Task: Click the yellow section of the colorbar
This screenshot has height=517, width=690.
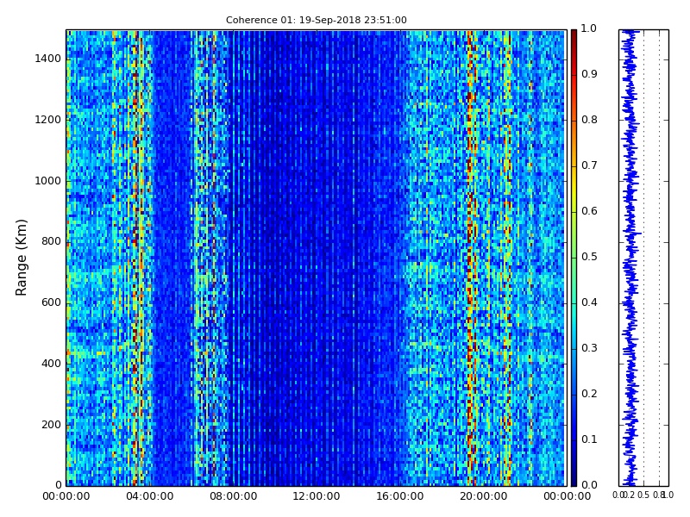Action: click(x=574, y=189)
